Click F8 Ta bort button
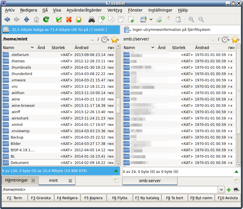This screenshot has width=243, height=209. [174, 198]
